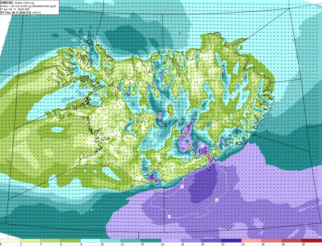Click the "VT: Fim. 06.11.2025 21Z" valid time
Screen dimensions: 322x246
(16, 12)
